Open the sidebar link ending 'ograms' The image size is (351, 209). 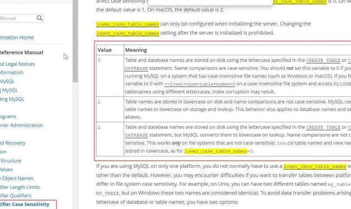(8, 117)
